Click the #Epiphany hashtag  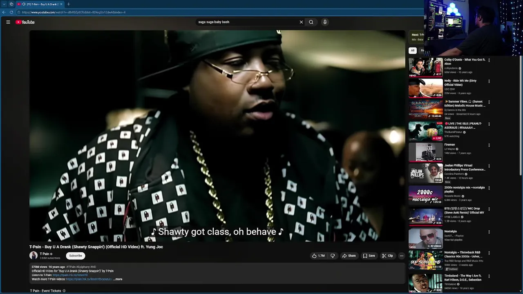pyautogui.click(x=83, y=267)
